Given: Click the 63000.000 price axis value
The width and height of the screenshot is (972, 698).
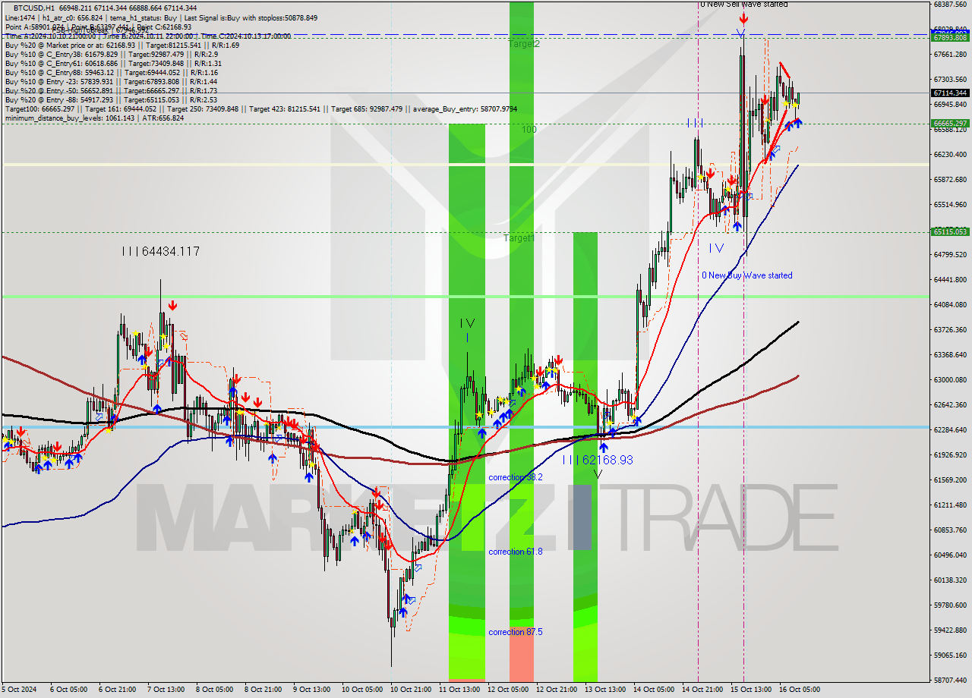Looking at the screenshot, I should (950, 379).
